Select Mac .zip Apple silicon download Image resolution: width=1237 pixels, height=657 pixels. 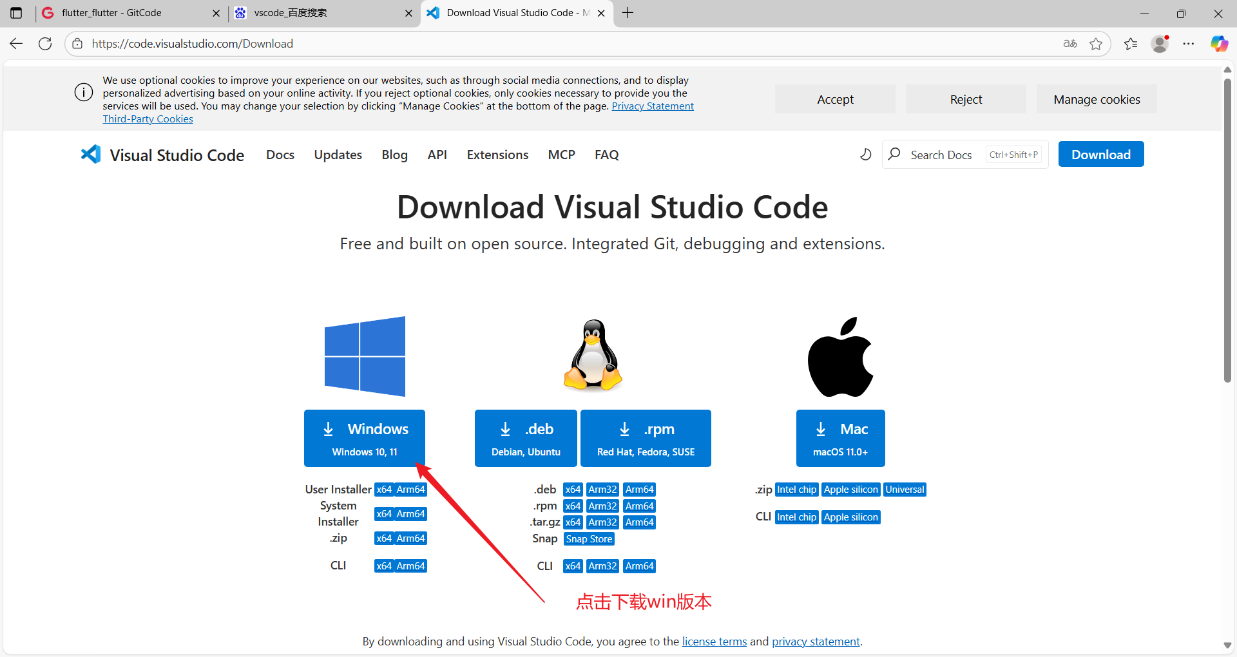click(x=851, y=490)
